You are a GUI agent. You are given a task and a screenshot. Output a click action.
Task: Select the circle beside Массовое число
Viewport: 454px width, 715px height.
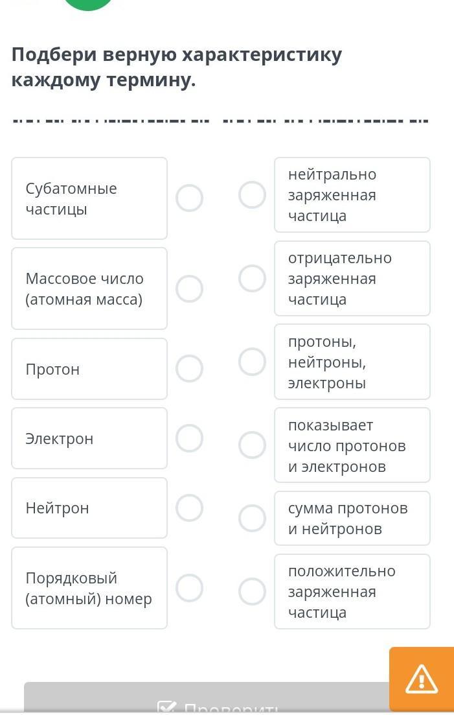190,288
